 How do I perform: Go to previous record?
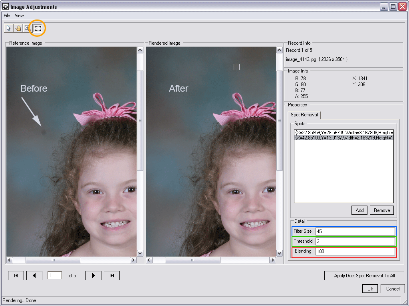coord(34,275)
